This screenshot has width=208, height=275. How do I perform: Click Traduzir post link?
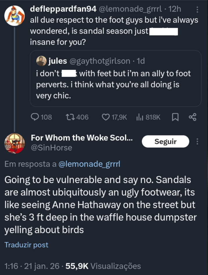tap(26, 245)
